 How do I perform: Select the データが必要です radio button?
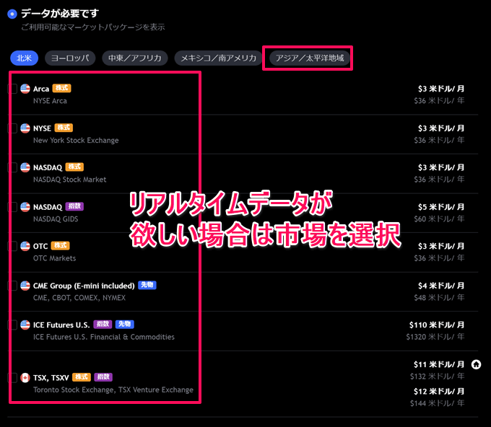click(x=12, y=14)
